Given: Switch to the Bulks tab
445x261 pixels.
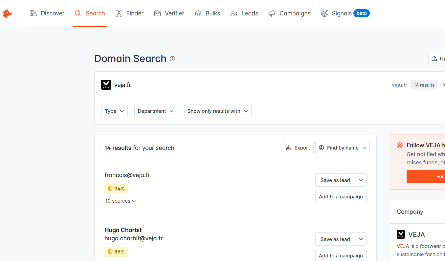Looking at the screenshot, I should pos(207,13).
